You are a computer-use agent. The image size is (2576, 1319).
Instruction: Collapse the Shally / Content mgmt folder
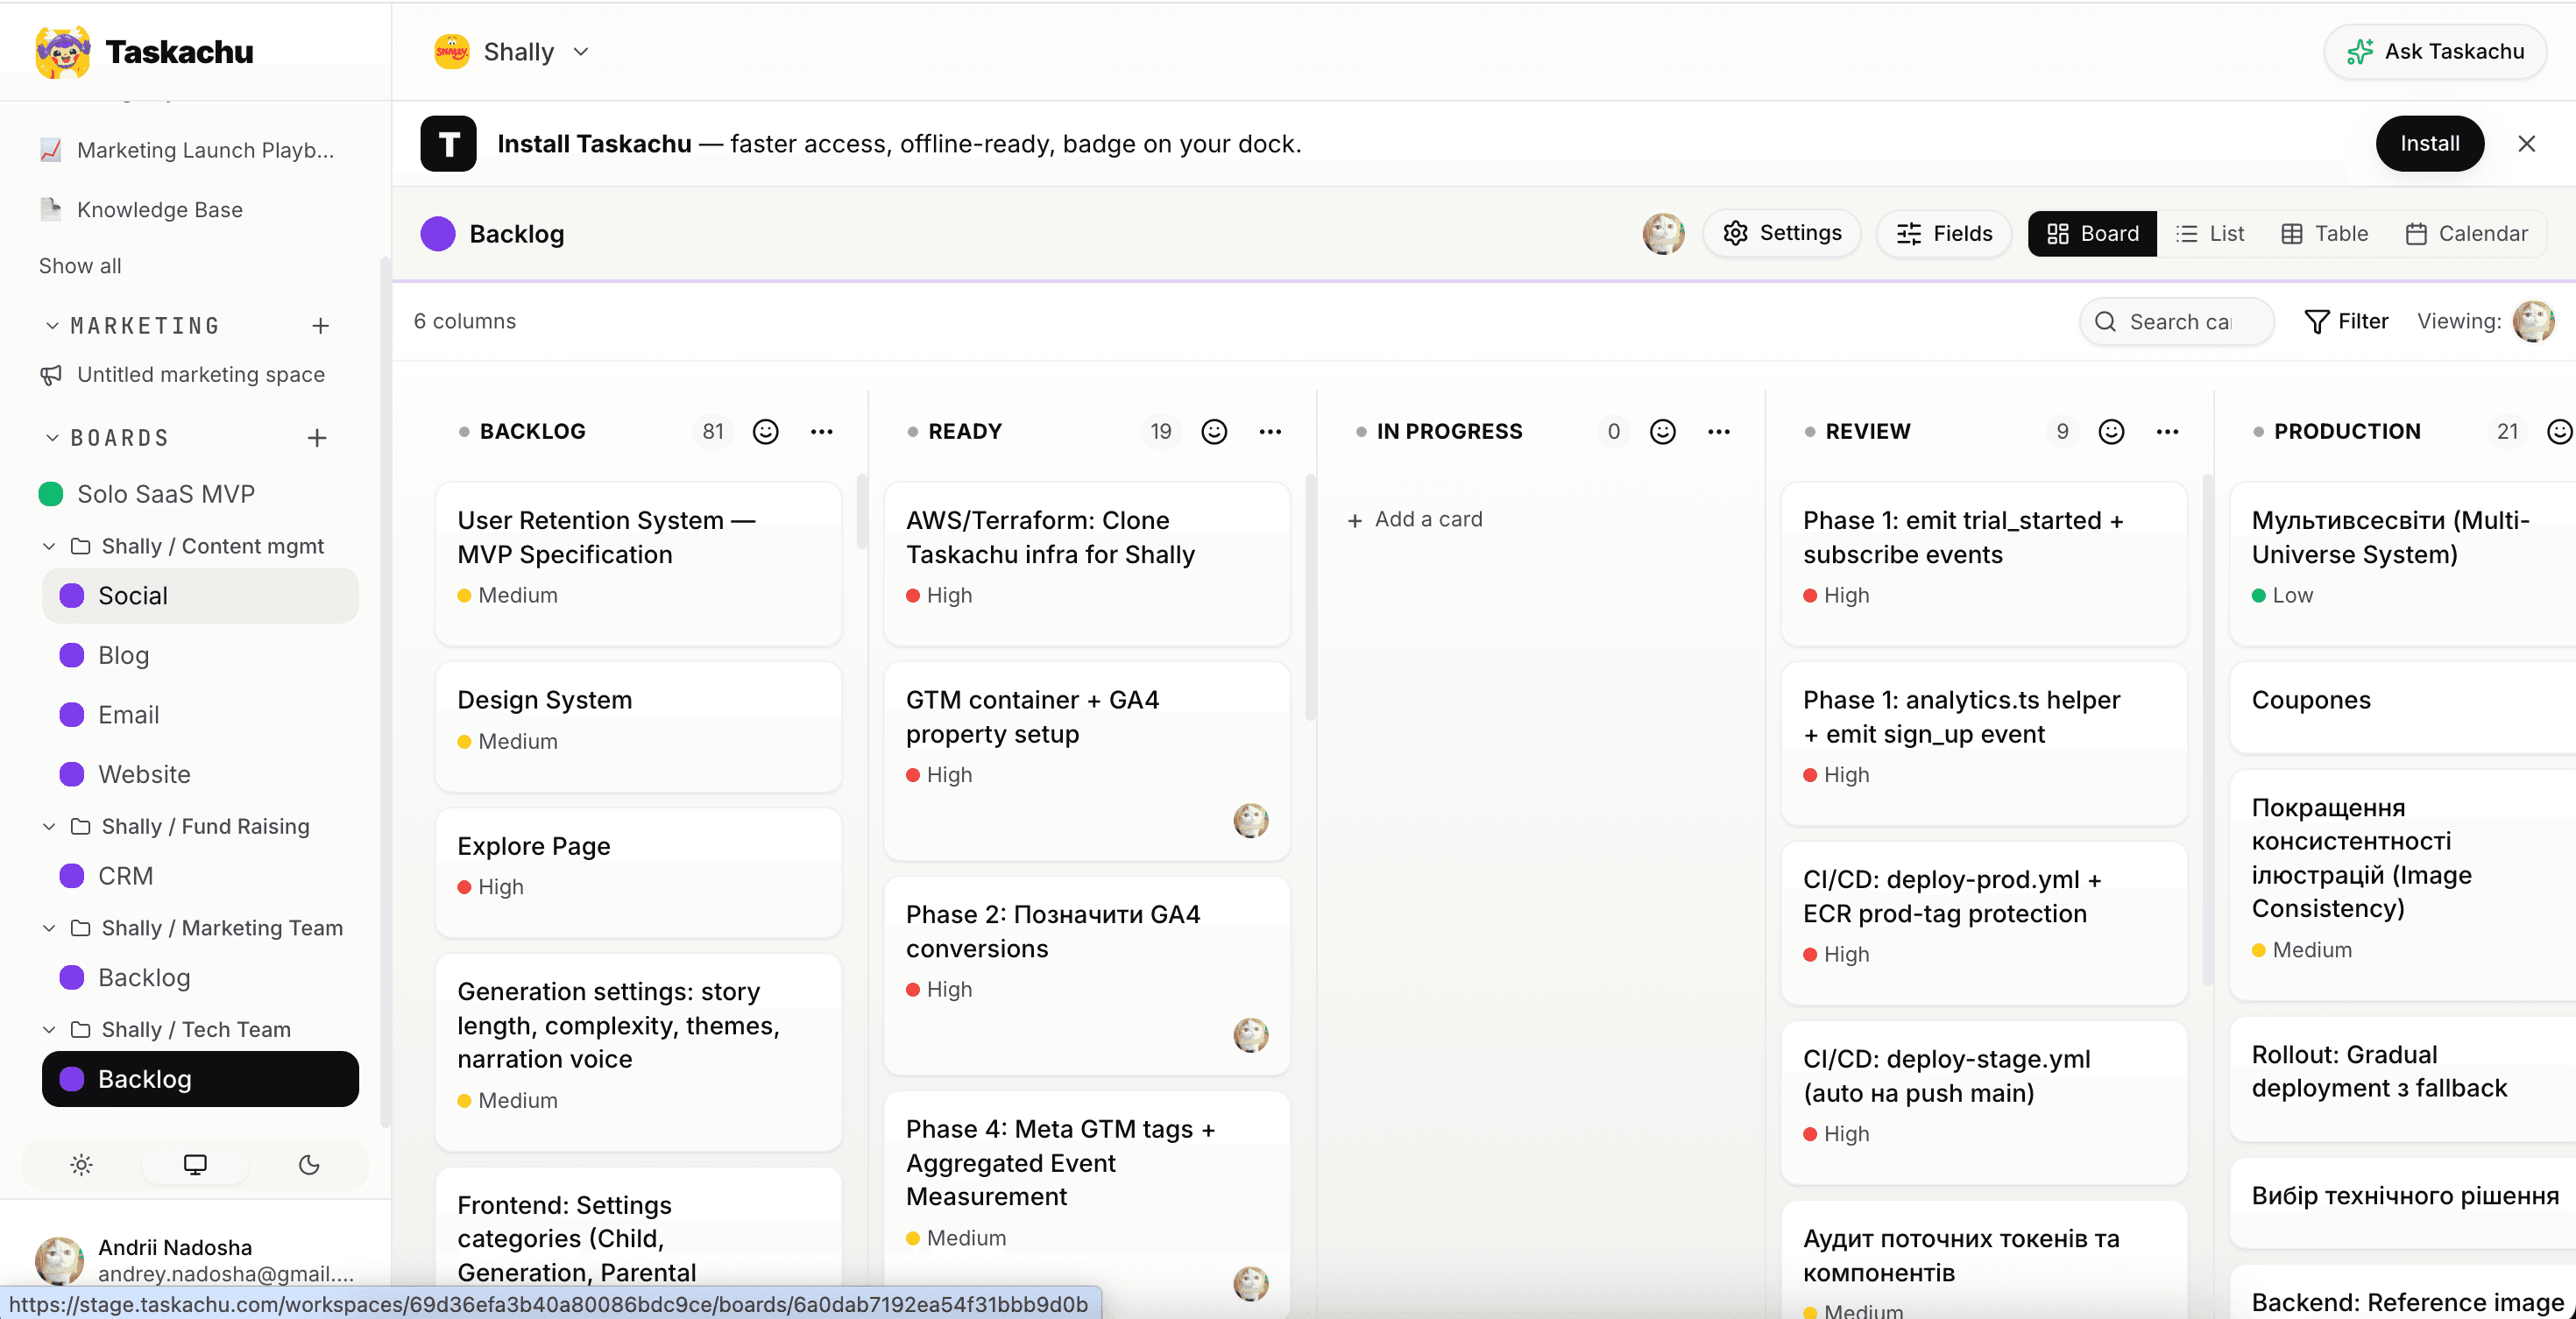point(49,547)
